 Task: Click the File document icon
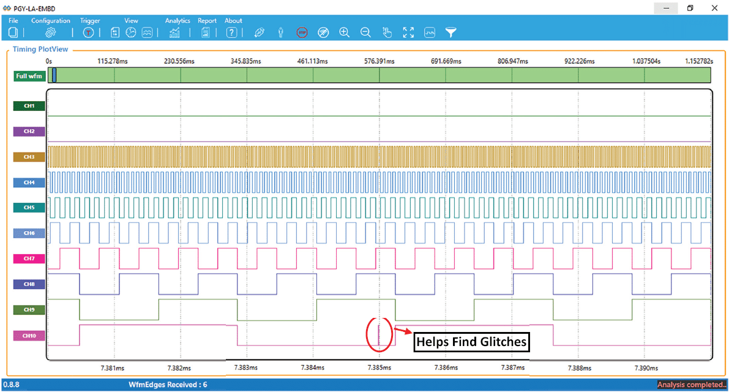[13, 32]
